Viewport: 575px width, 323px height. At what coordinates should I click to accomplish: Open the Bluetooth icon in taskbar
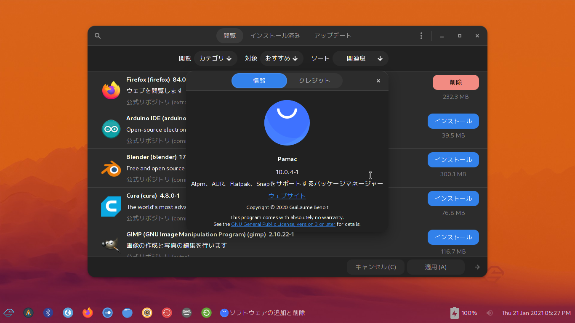48,312
